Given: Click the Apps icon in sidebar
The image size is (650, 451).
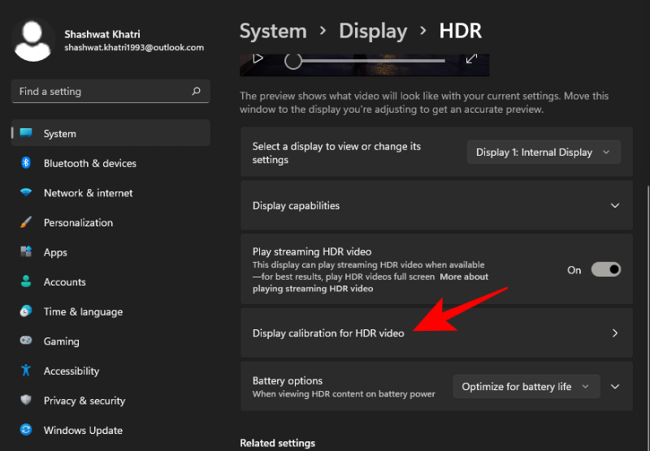Looking at the screenshot, I should tap(26, 252).
